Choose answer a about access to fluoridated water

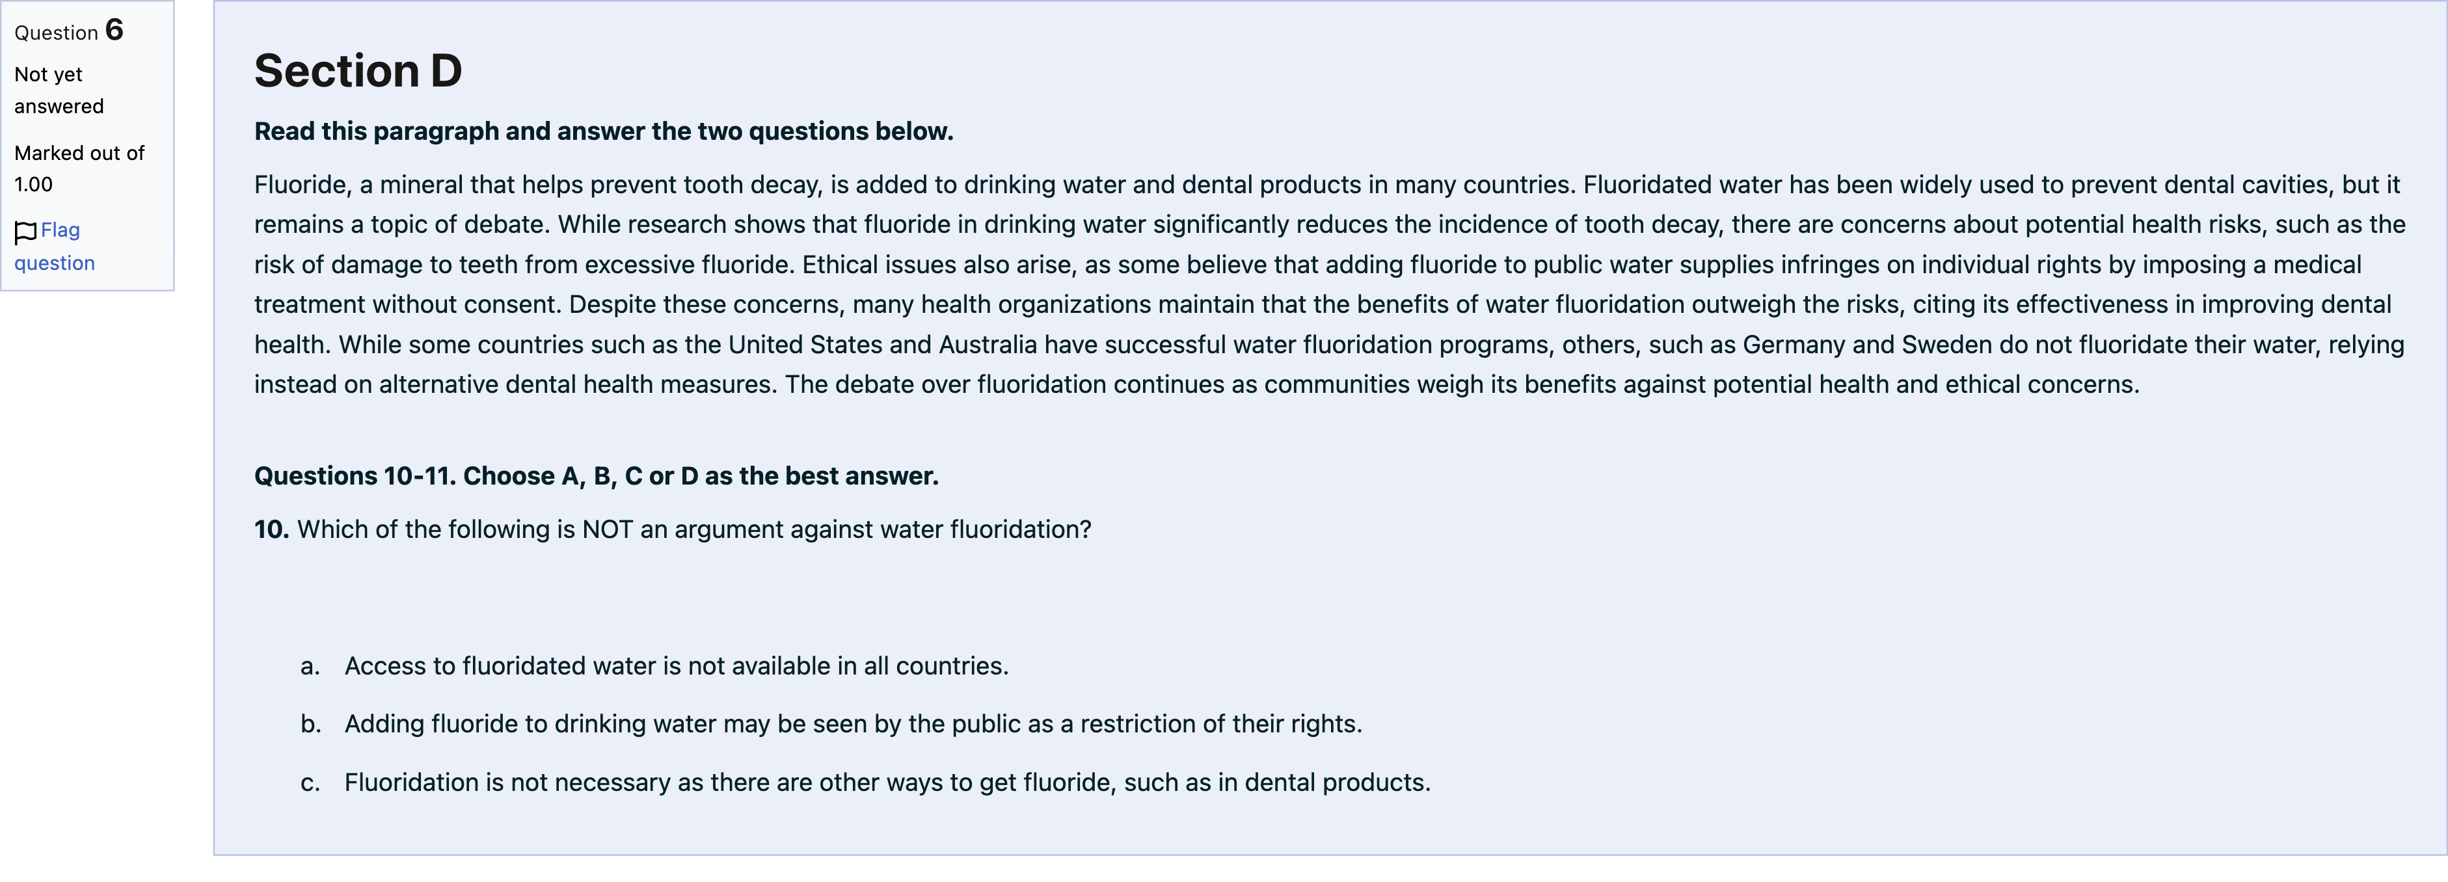[x=676, y=666]
